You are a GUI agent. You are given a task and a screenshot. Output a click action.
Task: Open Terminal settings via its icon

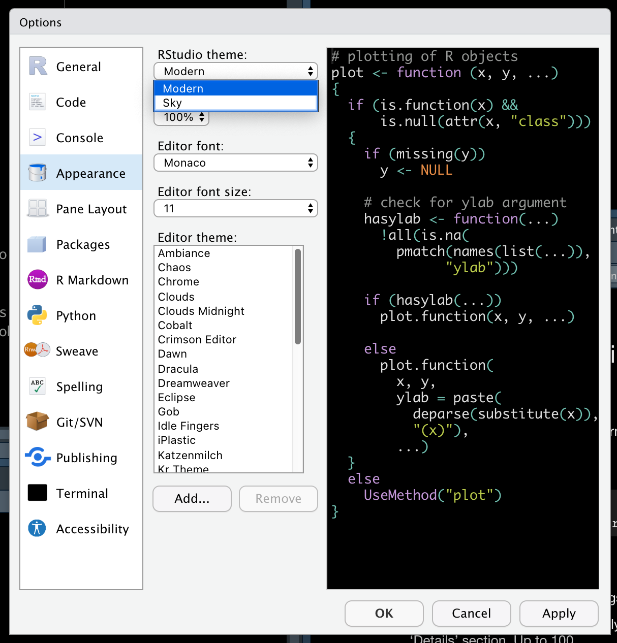coord(37,493)
